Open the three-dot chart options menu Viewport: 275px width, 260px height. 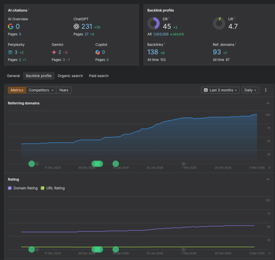click(265, 90)
